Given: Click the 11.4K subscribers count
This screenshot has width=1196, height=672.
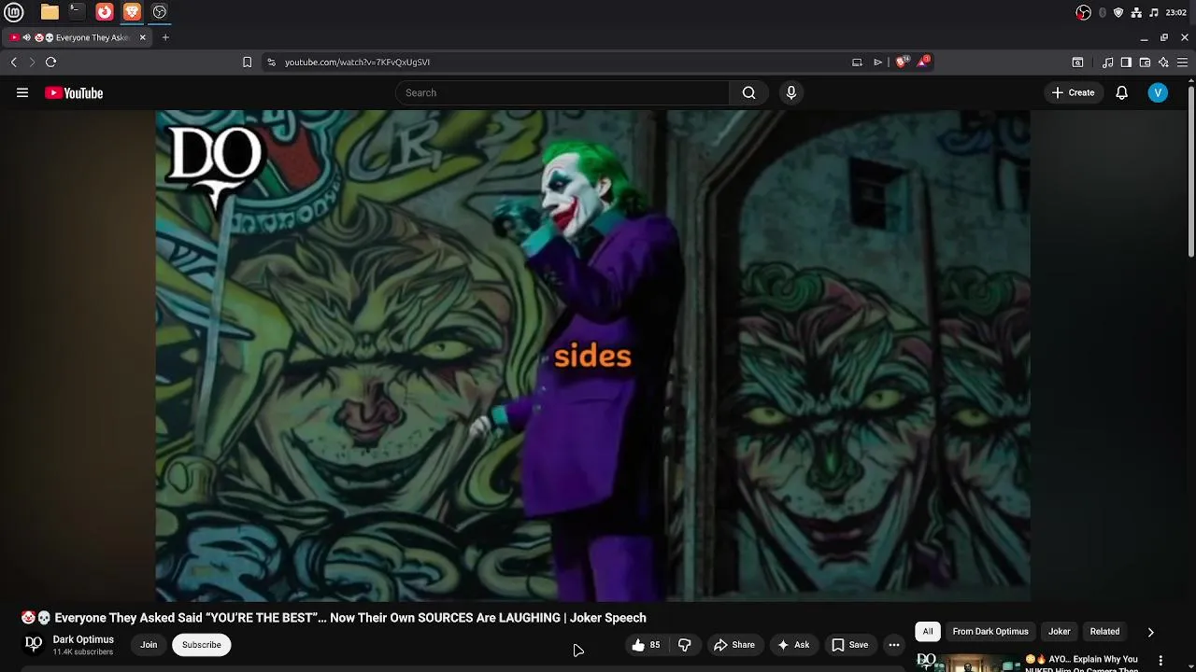Looking at the screenshot, I should pyautogui.click(x=83, y=651).
